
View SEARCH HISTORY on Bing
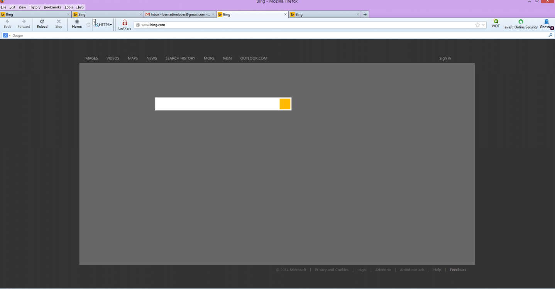point(180,59)
